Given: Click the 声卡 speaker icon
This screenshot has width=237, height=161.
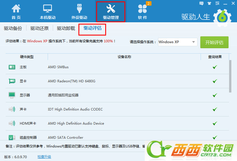Looking at the screenshot, I should (x=12, y=109).
